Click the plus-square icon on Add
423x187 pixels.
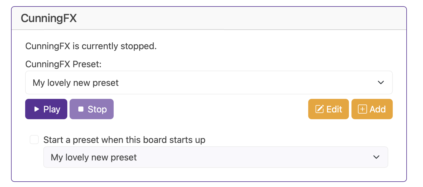click(x=362, y=109)
